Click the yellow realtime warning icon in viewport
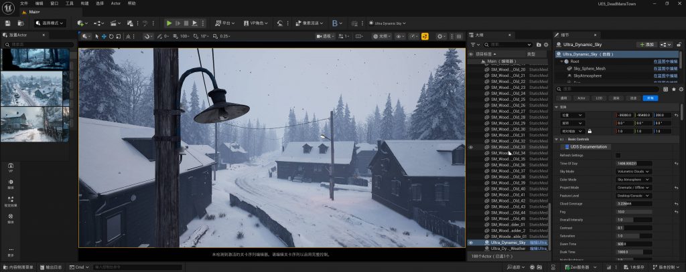The image size is (686, 272). point(425,36)
